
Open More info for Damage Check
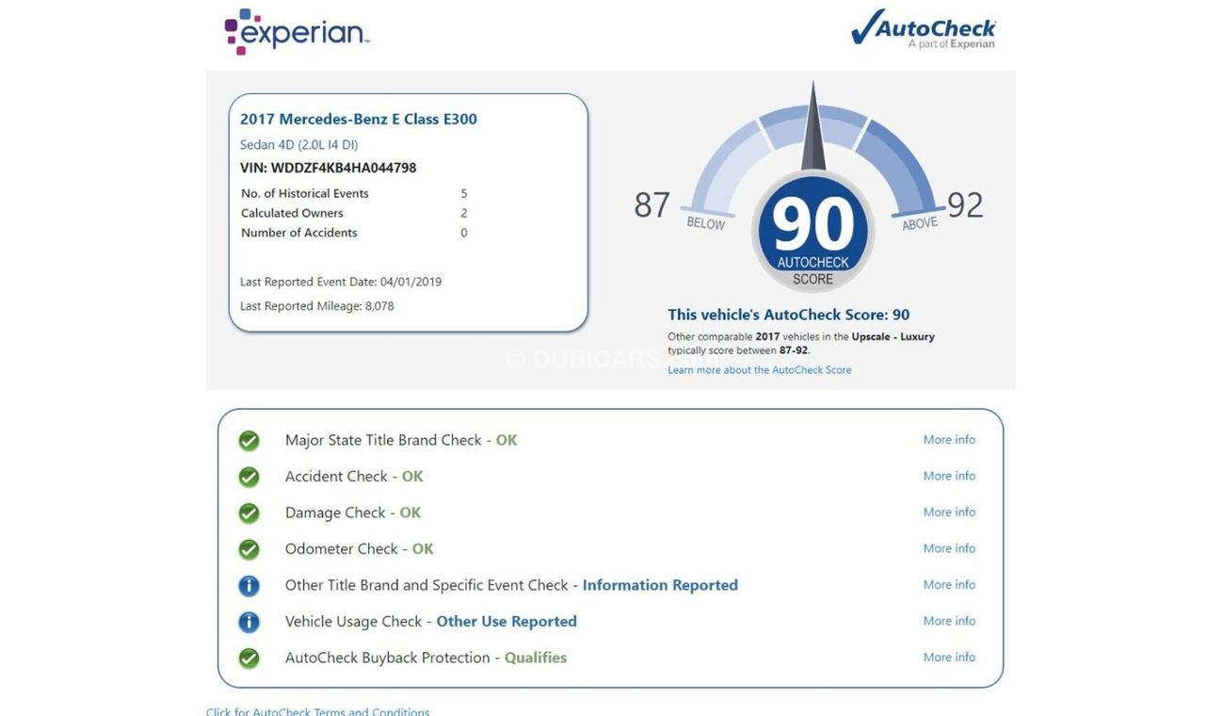pyautogui.click(x=949, y=512)
